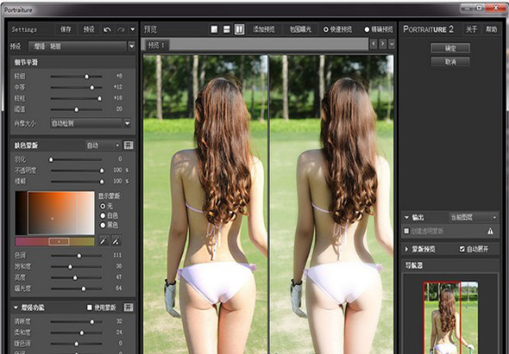509x354 pixels.
Task: Click the 导航器 panel header
Action: pos(450,265)
